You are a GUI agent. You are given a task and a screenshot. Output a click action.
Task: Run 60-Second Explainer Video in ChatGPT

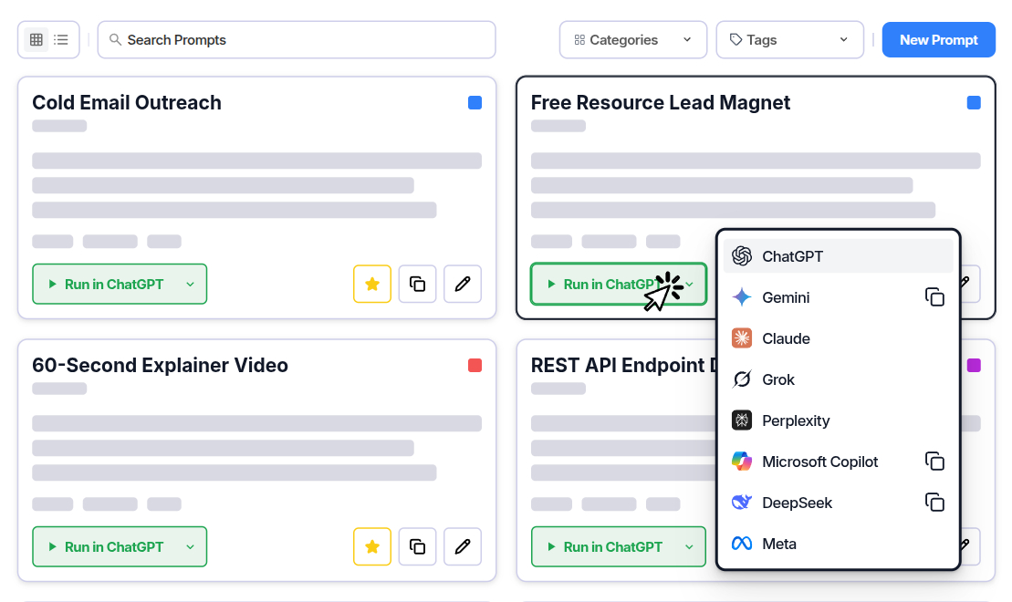coord(108,546)
